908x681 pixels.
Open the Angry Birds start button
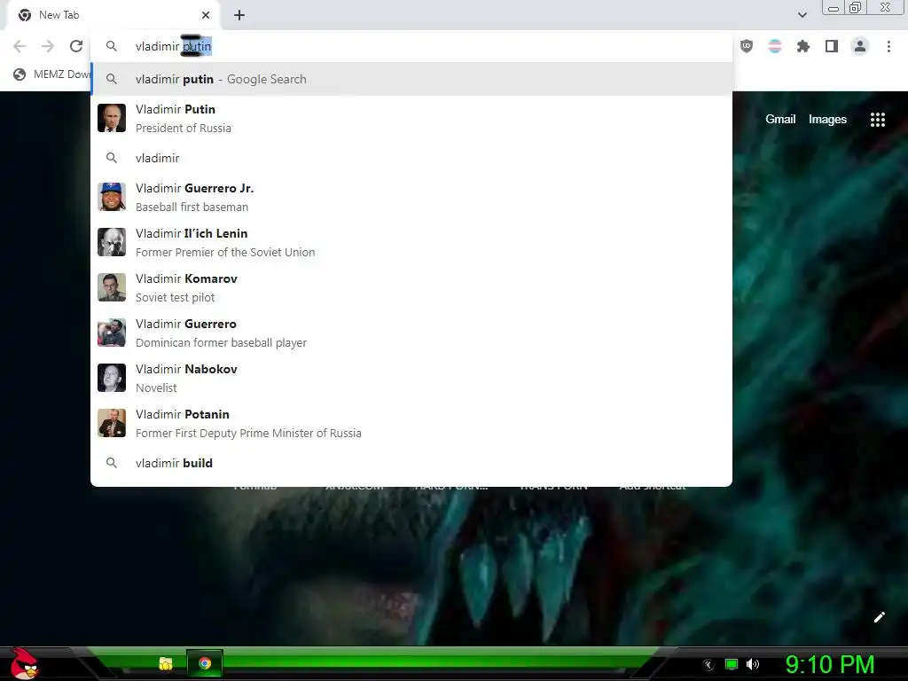pyautogui.click(x=24, y=663)
